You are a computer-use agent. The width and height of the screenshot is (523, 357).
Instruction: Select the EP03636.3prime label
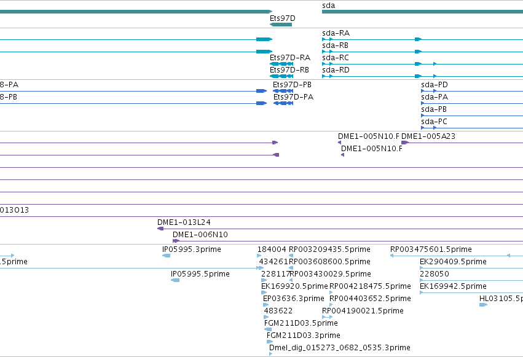[x=294, y=299]
